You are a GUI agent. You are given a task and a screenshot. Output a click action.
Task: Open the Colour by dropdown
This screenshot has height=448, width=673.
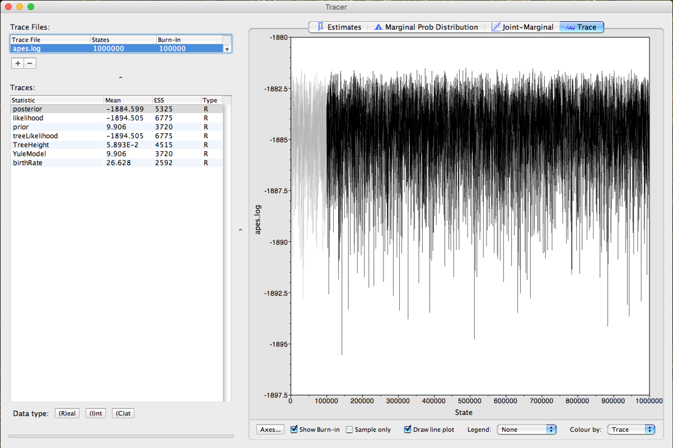(631, 430)
